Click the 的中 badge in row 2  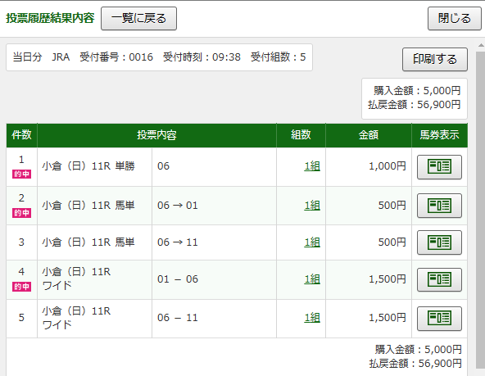pyautogui.click(x=21, y=213)
